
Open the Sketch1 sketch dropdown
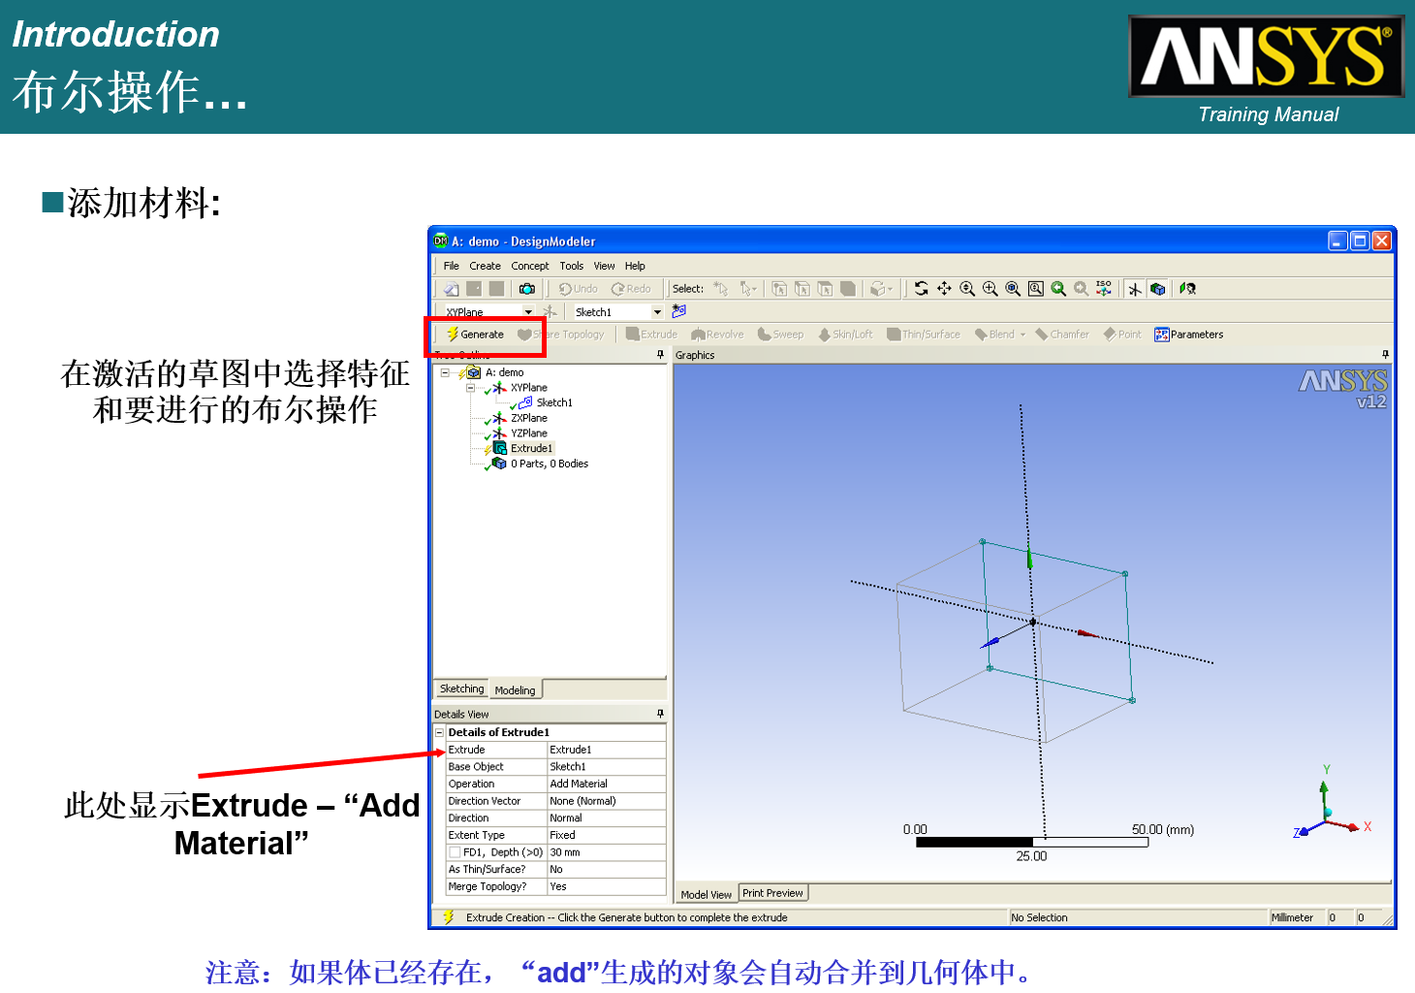click(x=657, y=311)
